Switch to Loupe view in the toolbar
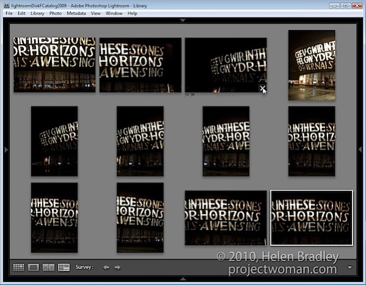 click(x=34, y=267)
